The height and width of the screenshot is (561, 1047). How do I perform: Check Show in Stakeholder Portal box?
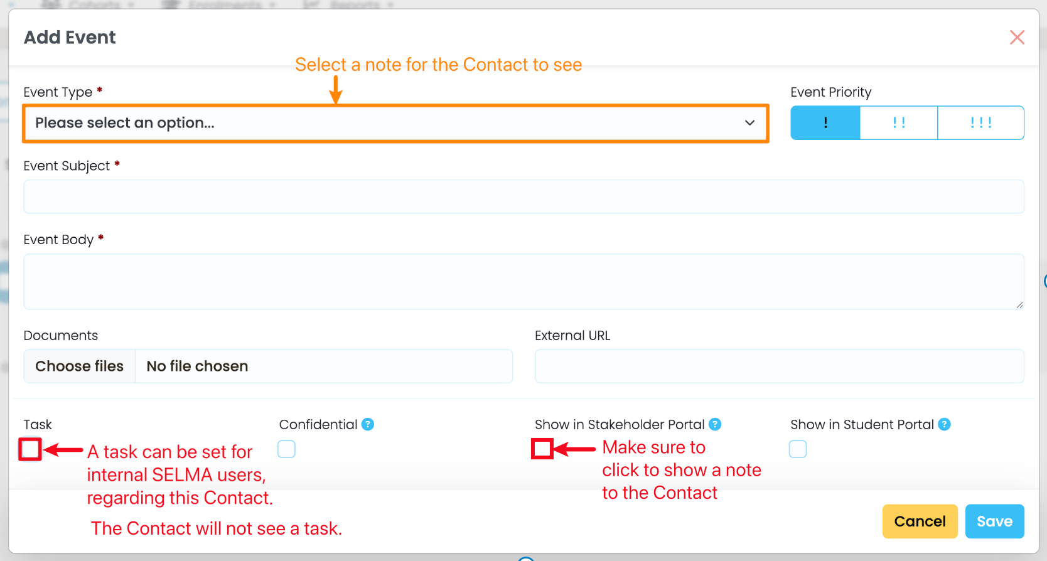tap(542, 449)
